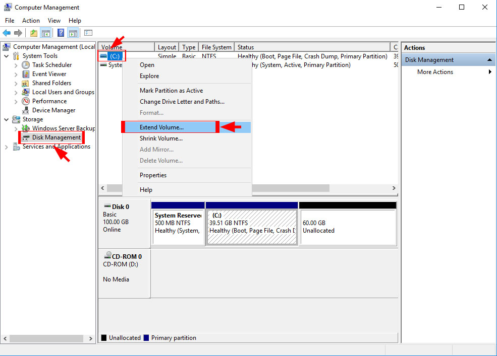Open the Help menu in menu bar

[75, 21]
